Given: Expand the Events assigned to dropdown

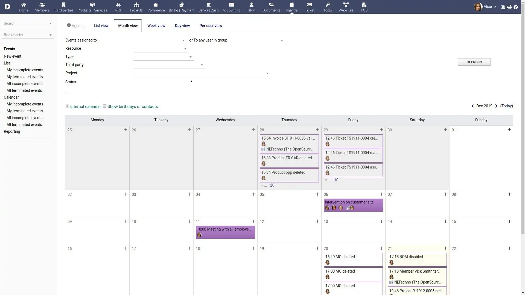Looking at the screenshot, I should pos(183,40).
